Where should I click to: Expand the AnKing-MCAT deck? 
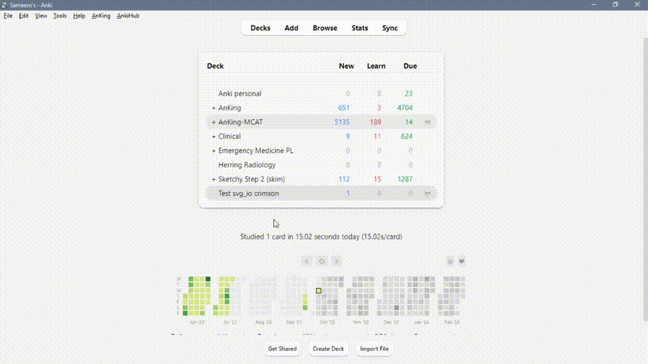214,122
